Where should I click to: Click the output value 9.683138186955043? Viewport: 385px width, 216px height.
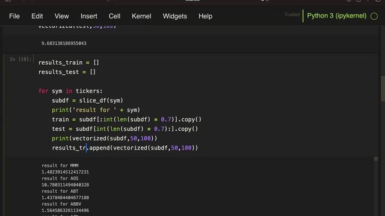(64, 43)
